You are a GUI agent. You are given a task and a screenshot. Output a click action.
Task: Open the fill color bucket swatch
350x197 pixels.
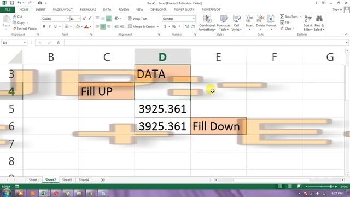click(x=78, y=27)
